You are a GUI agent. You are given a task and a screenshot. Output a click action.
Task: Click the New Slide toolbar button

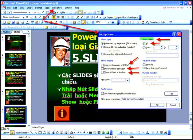(x=120, y=17)
